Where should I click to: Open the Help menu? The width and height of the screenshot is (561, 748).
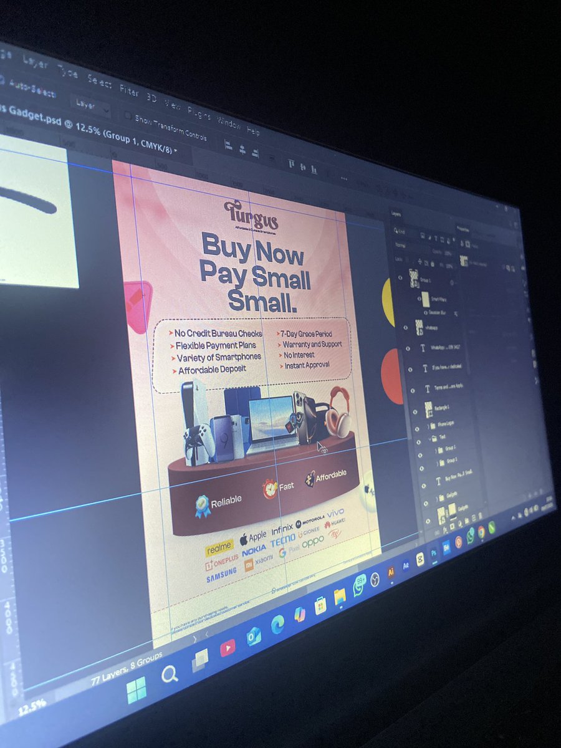point(252,132)
